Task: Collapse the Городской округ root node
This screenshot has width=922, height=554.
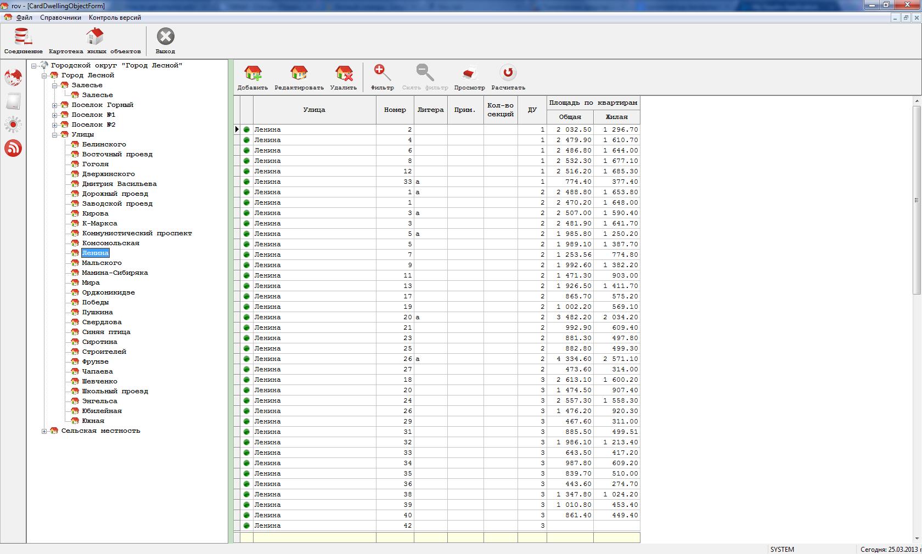Action: (34, 66)
